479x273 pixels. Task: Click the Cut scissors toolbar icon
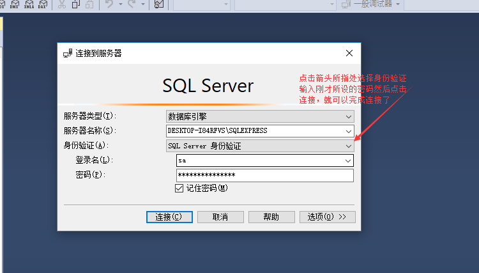62,4
